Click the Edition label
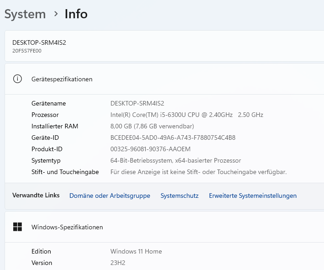The width and height of the screenshot is (324, 270). [41, 251]
